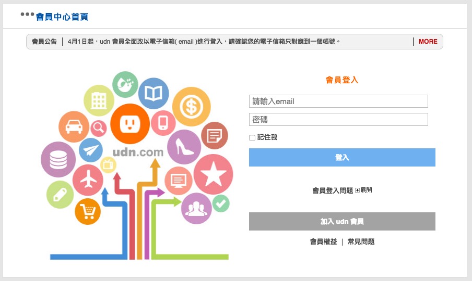Image resolution: width=472 pixels, height=281 pixels.
Task: Click the pink airplane icon
Action: (88, 180)
